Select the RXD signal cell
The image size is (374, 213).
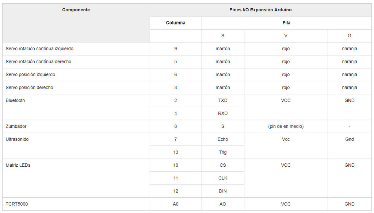223,113
